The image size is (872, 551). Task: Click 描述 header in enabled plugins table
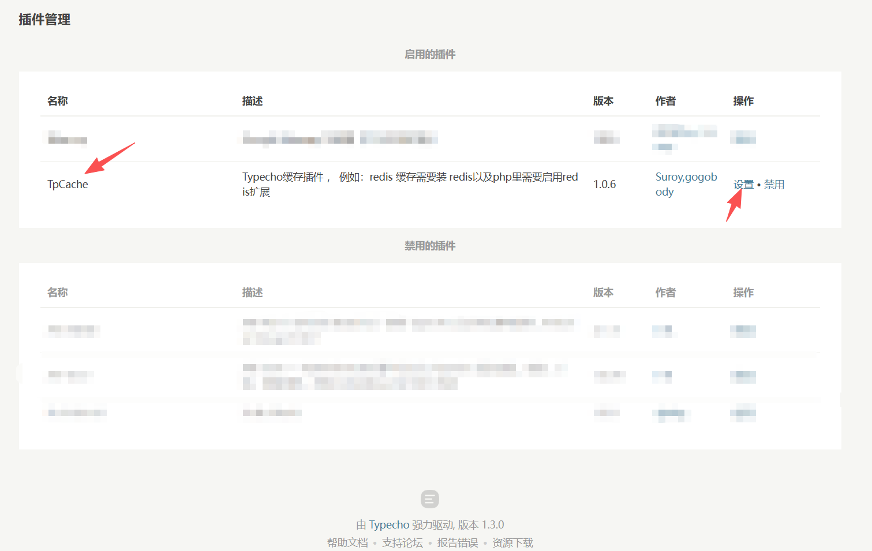point(253,101)
